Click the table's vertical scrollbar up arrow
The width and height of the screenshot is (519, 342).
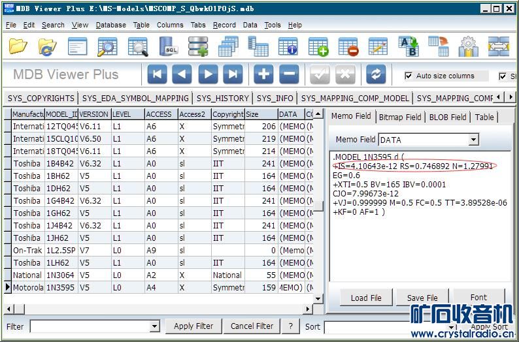click(x=318, y=114)
